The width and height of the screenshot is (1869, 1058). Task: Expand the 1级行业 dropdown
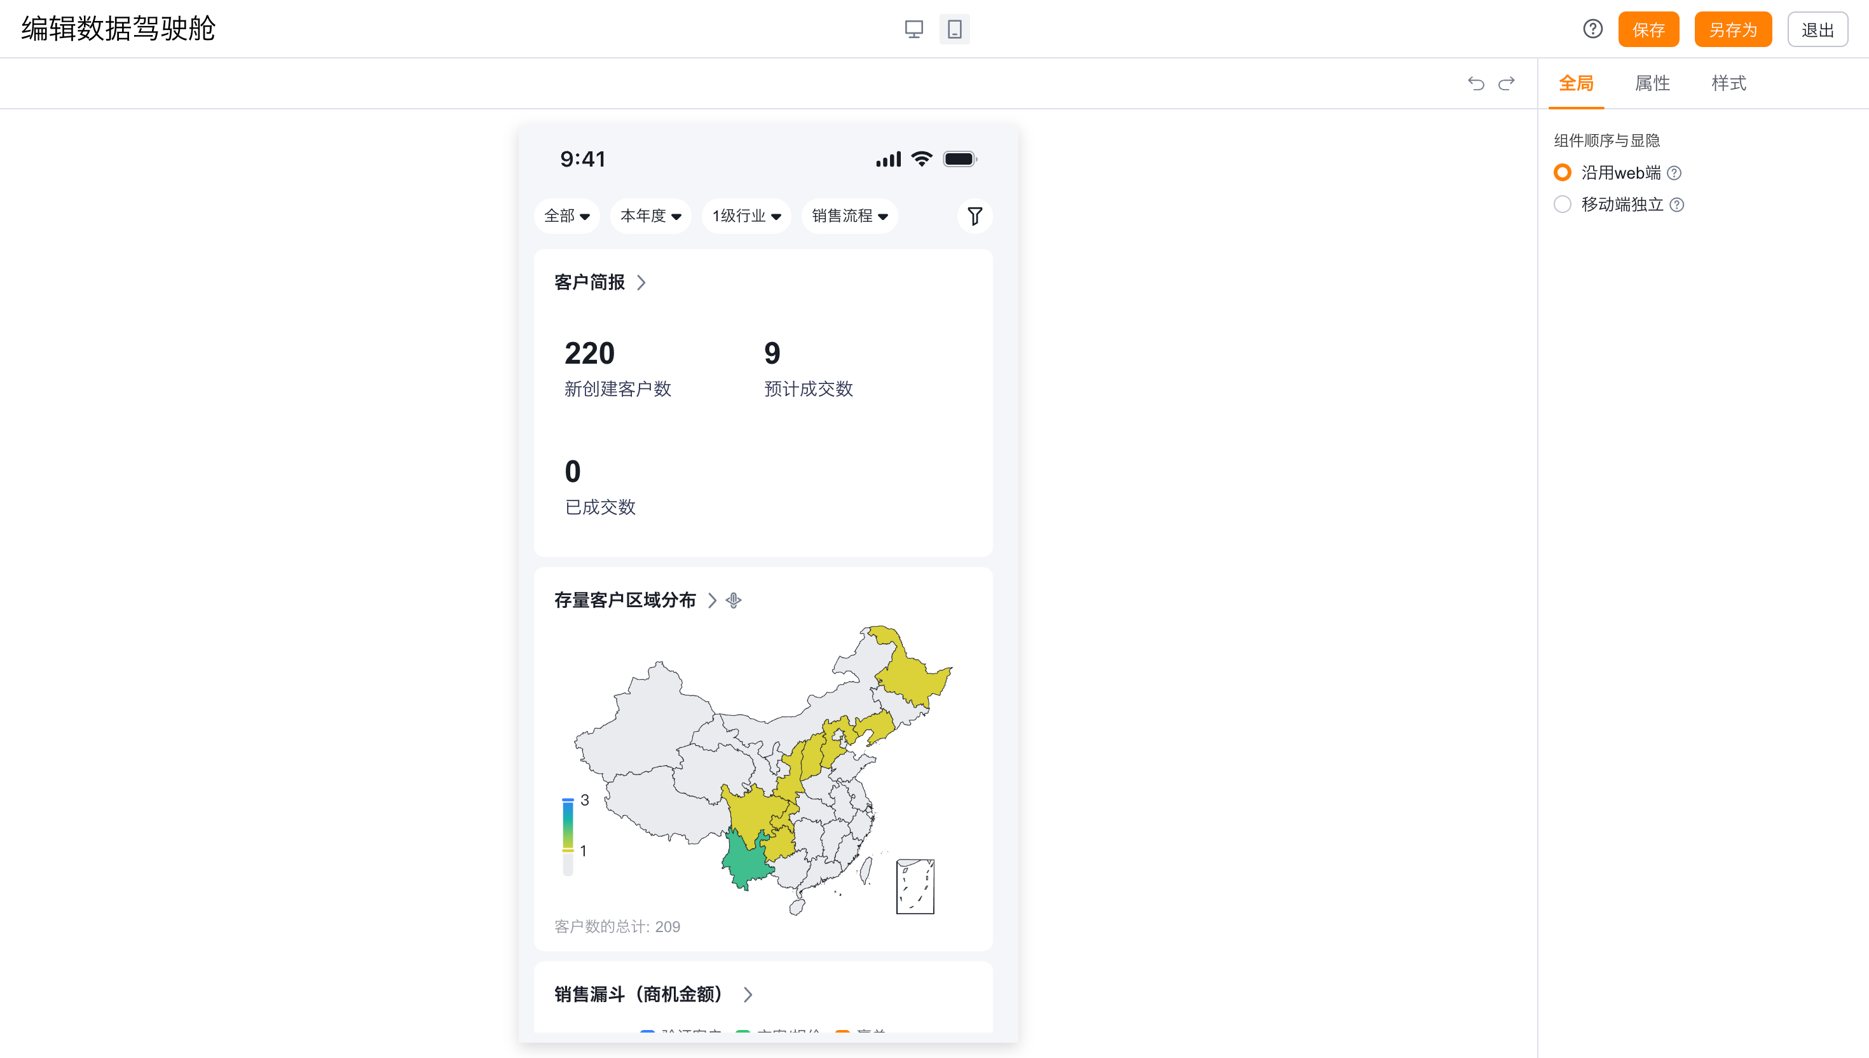pos(746,216)
